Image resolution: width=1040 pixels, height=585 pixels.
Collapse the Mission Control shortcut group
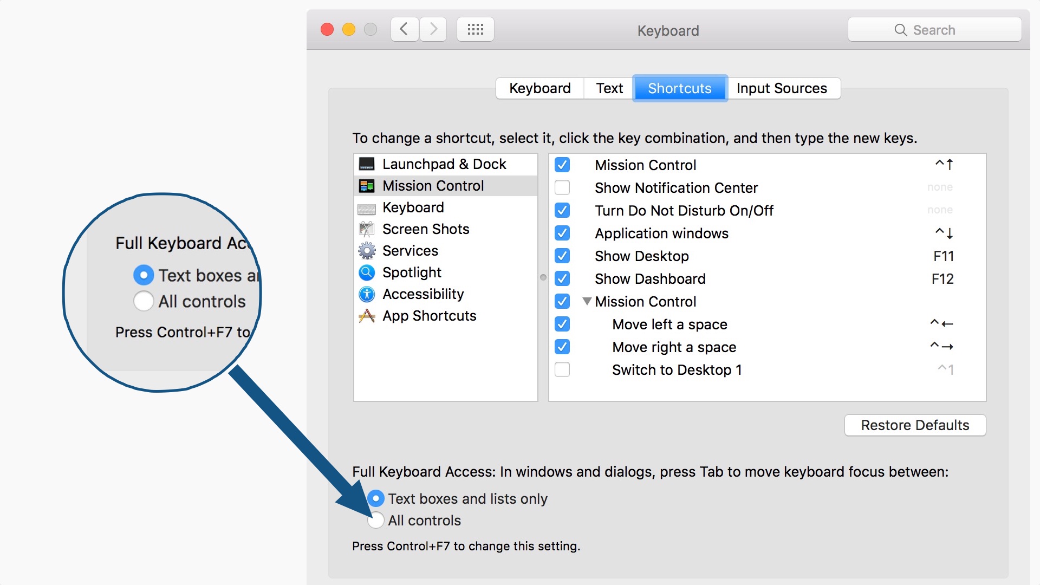pos(587,302)
